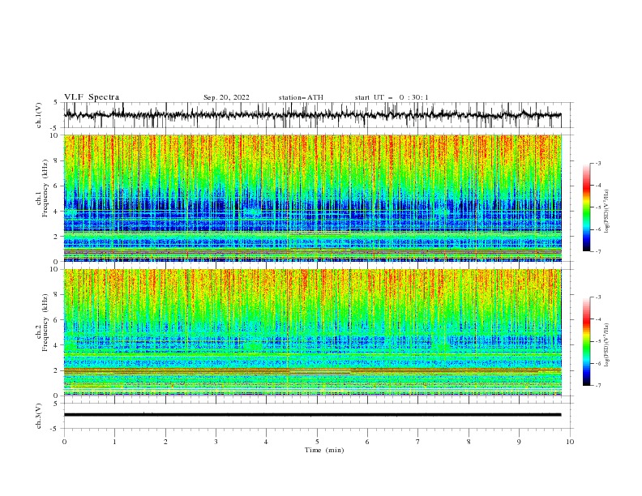Click the "6" frequency tick of ch.1 spectrogram
This screenshot has width=642, height=496.
(x=57, y=186)
